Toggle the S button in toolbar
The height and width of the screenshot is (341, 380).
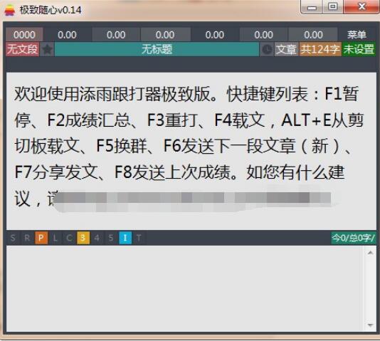[x=13, y=238]
